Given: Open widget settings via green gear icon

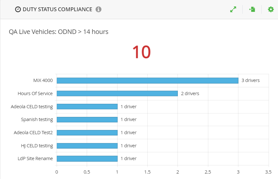Looking at the screenshot, I should [271, 9].
